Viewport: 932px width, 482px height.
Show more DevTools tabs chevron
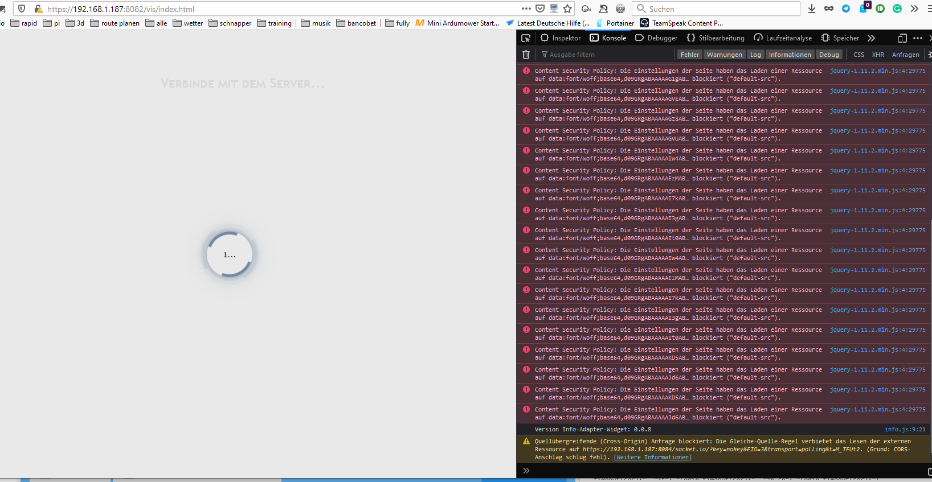point(871,38)
